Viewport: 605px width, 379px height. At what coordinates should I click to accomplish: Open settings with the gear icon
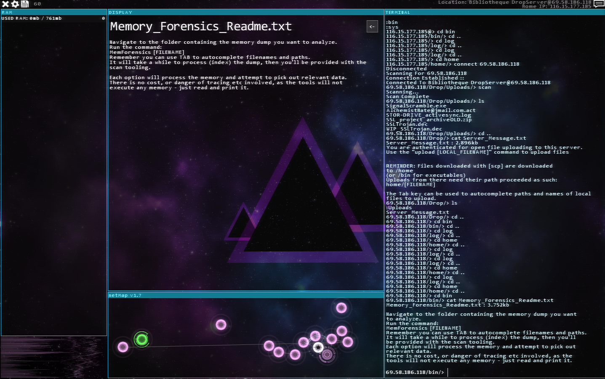click(x=15, y=4)
